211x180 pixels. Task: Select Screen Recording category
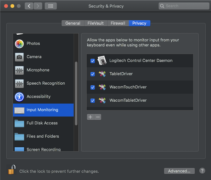pyautogui.click(x=43, y=147)
